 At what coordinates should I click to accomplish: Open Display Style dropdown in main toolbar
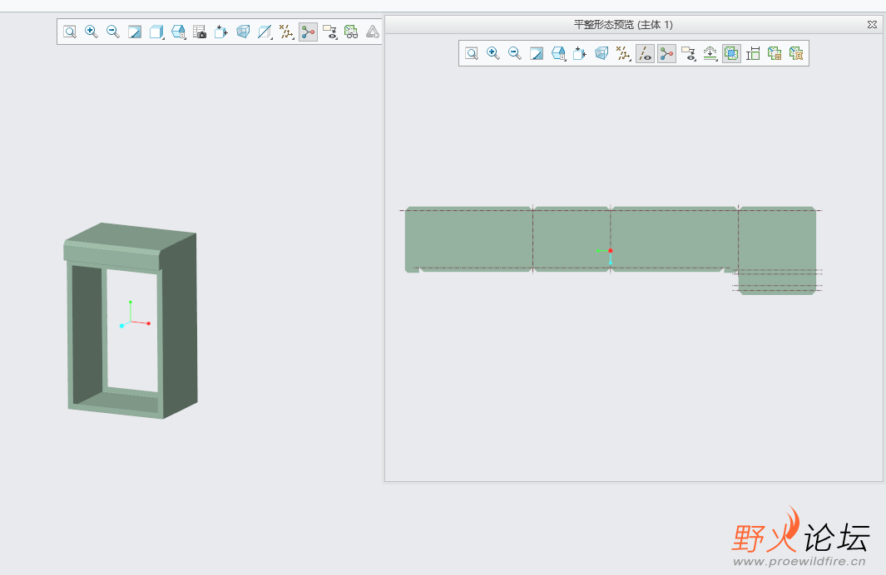click(156, 32)
